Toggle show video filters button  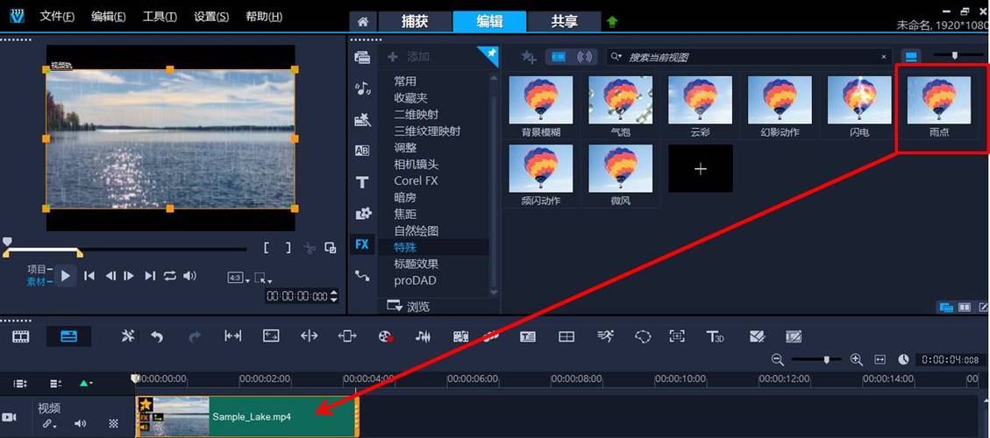point(559,57)
